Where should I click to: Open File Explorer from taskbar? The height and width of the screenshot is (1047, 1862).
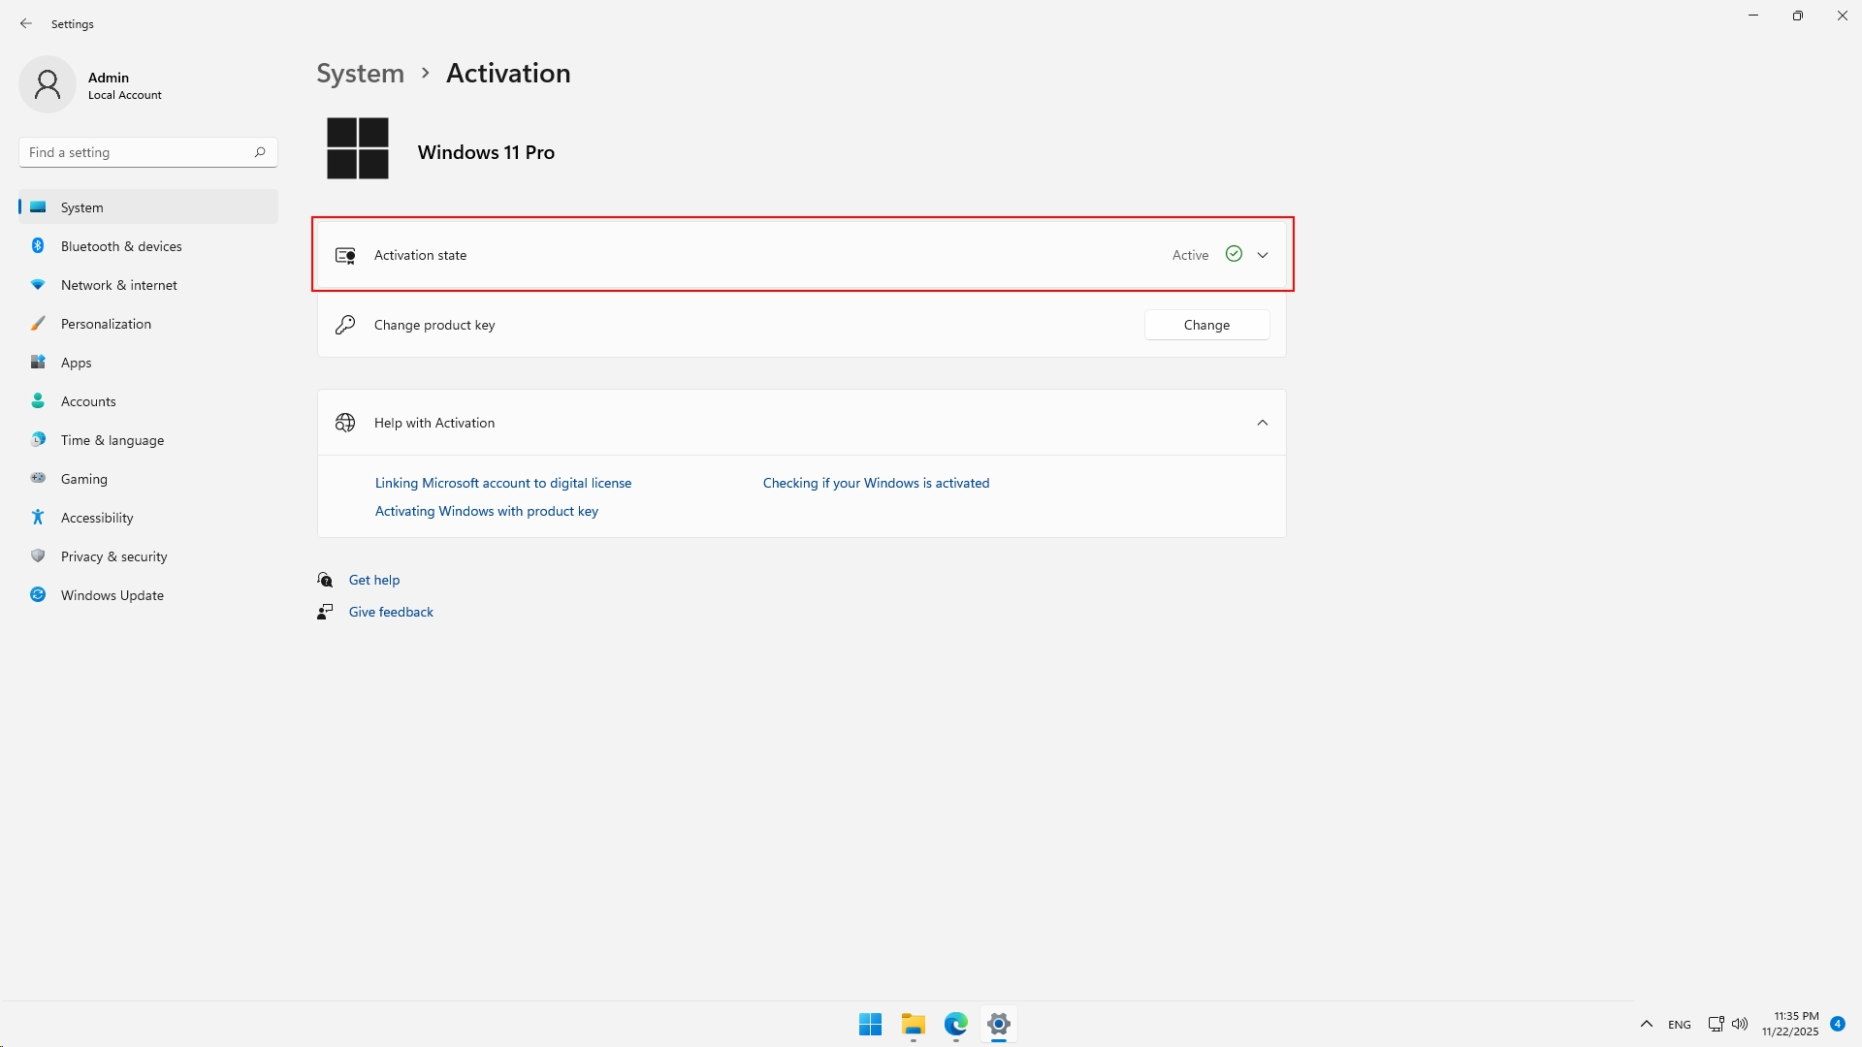[913, 1024]
